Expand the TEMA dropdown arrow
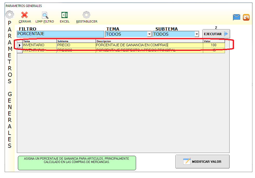The image size is (255, 178). pos(149,34)
